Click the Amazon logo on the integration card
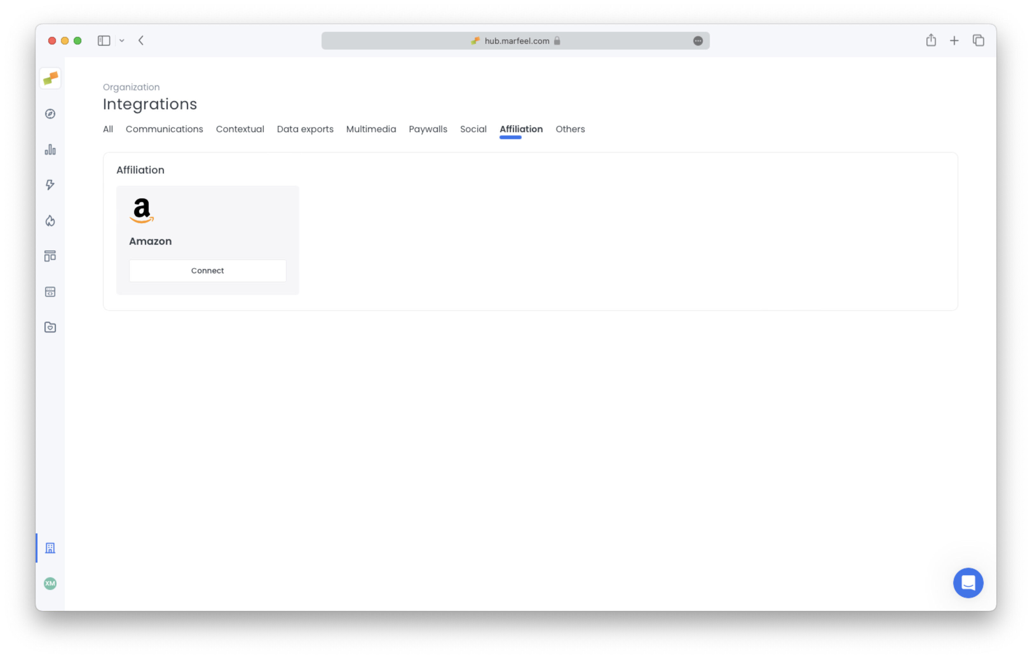1032x658 pixels. pyautogui.click(x=141, y=211)
